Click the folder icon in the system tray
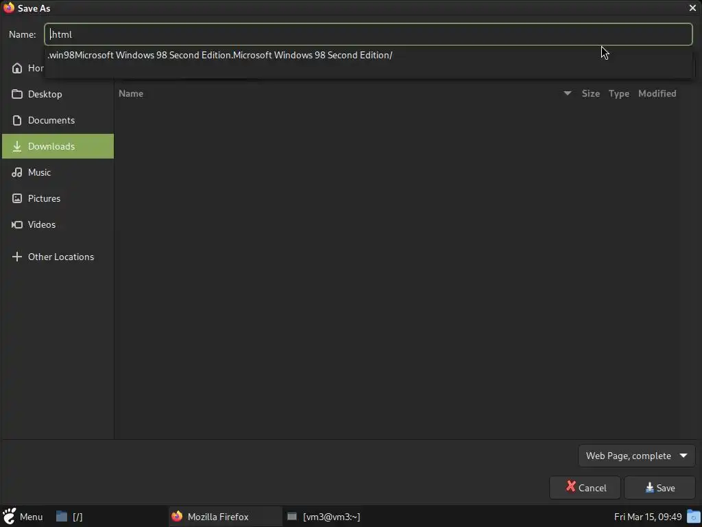Screen dimensions: 702x527 point(694,517)
